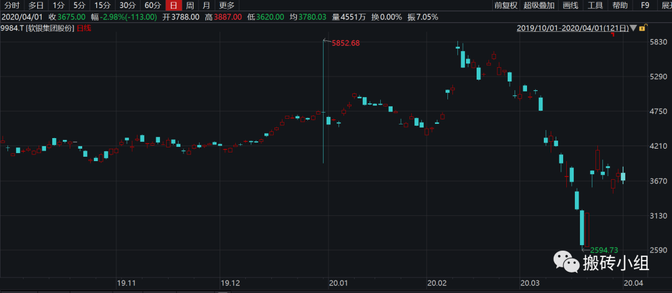The image size is (672, 293).
Task: Select the 5分 interval tab
Action: (79, 6)
